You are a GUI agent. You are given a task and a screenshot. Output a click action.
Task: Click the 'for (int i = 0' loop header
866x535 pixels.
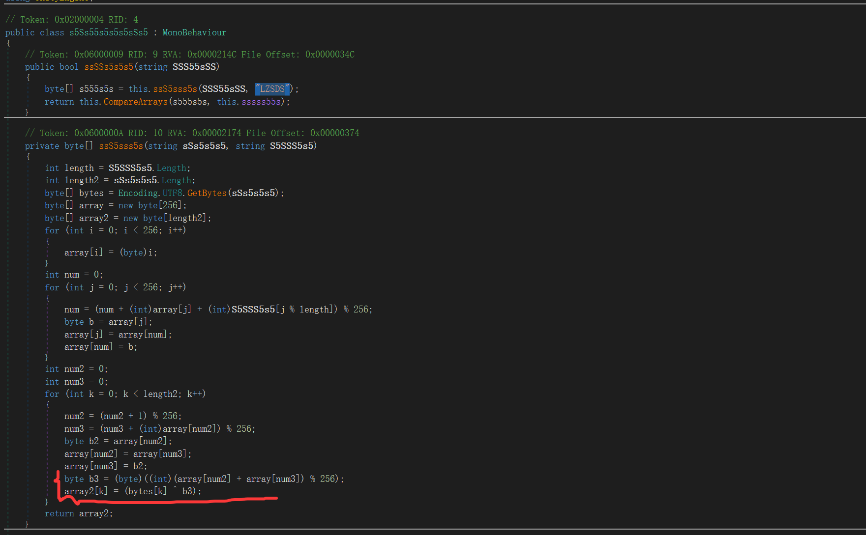coord(115,230)
